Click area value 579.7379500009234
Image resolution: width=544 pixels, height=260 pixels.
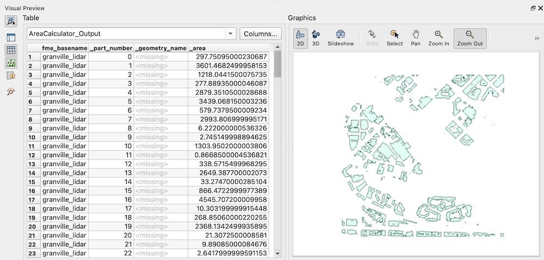(233, 110)
